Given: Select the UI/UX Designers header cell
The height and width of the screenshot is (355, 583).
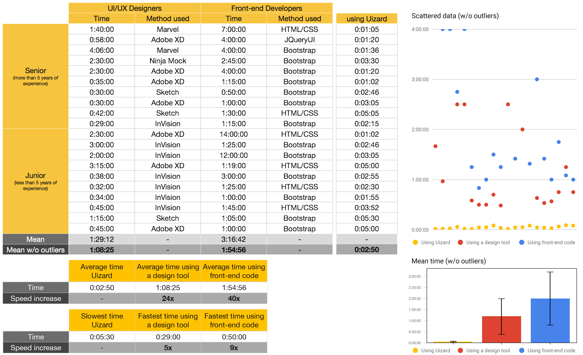Looking at the screenshot, I should coord(134,8).
